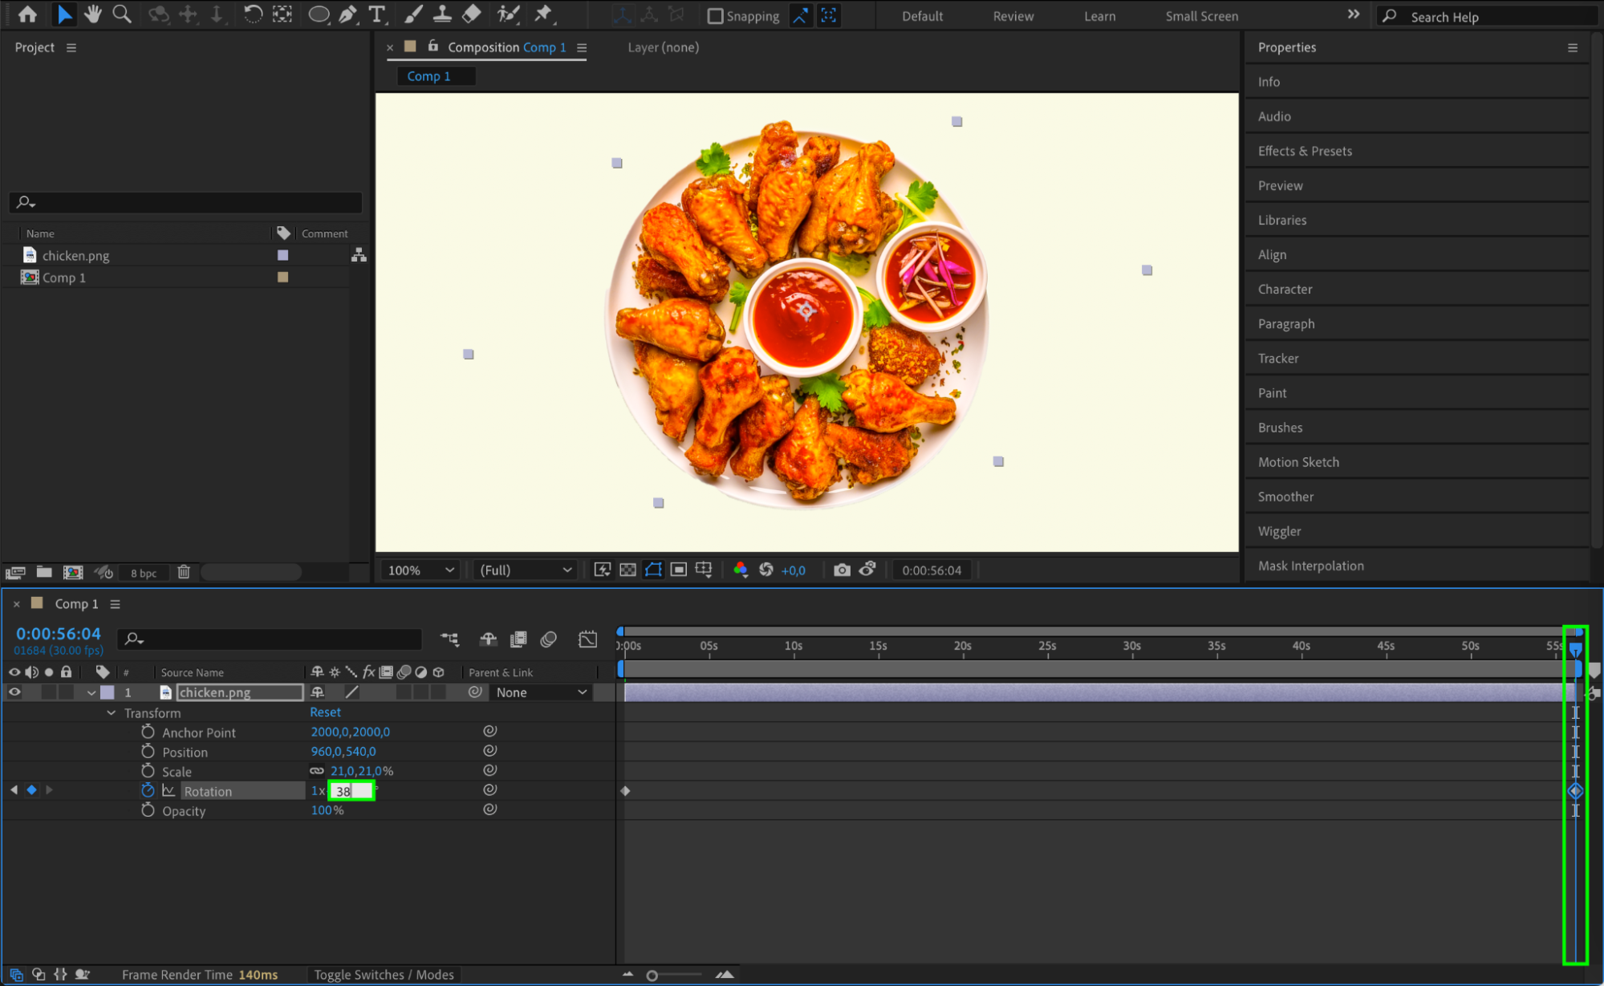Select the Puppet Pin tool

click(x=543, y=14)
